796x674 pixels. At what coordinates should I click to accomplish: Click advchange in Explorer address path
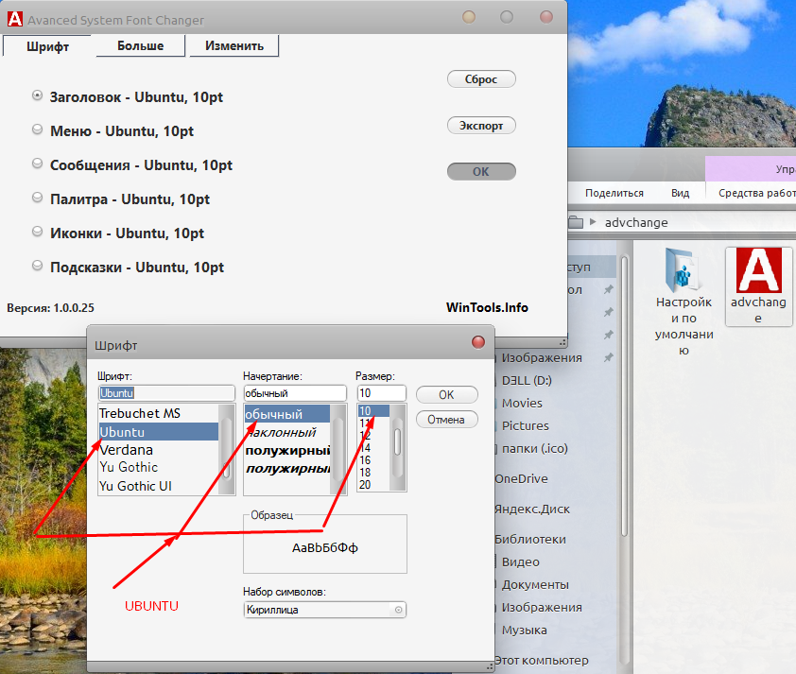(636, 222)
